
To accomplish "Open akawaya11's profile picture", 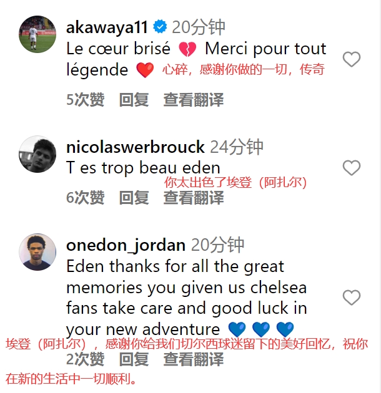I will coord(37,34).
